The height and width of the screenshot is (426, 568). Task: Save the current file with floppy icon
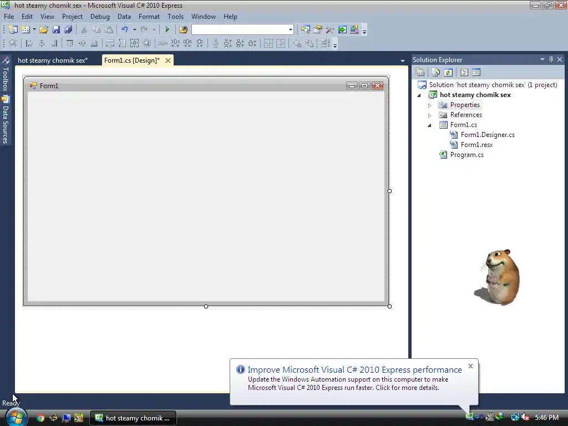[56, 29]
